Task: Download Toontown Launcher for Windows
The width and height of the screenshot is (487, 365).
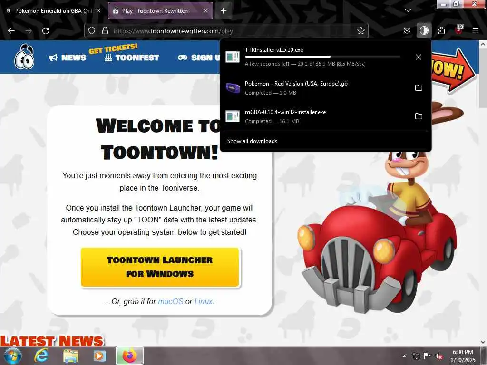Action: coord(160,267)
